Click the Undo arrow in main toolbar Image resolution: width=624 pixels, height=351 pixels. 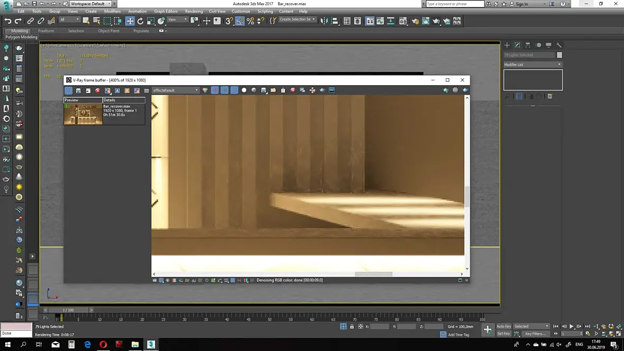(x=8, y=21)
